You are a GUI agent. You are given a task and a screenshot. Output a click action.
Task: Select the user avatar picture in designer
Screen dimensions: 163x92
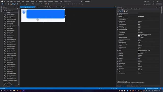pyautogui.click(x=24, y=12)
